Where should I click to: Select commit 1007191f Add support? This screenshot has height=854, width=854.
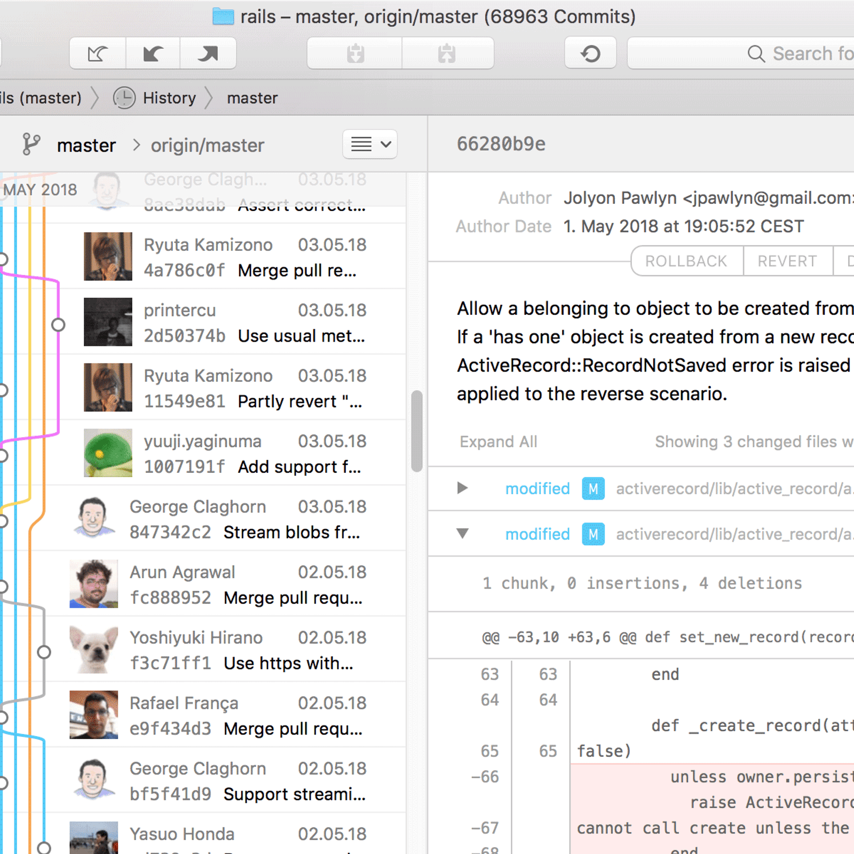(x=203, y=453)
